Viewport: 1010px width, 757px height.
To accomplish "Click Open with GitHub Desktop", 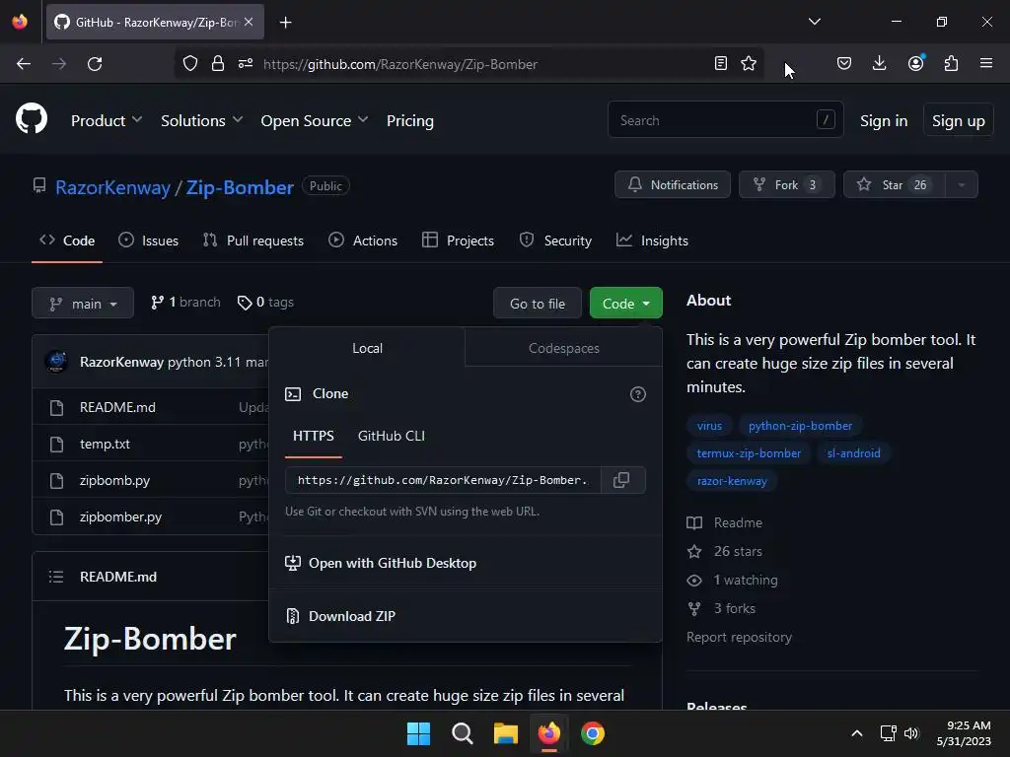I will tap(381, 563).
